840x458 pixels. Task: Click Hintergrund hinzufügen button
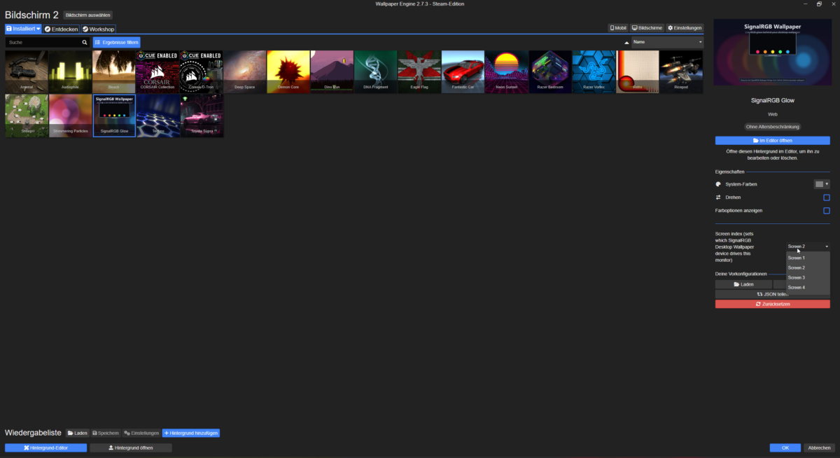[x=191, y=433]
